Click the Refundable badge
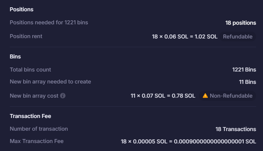 238,37
